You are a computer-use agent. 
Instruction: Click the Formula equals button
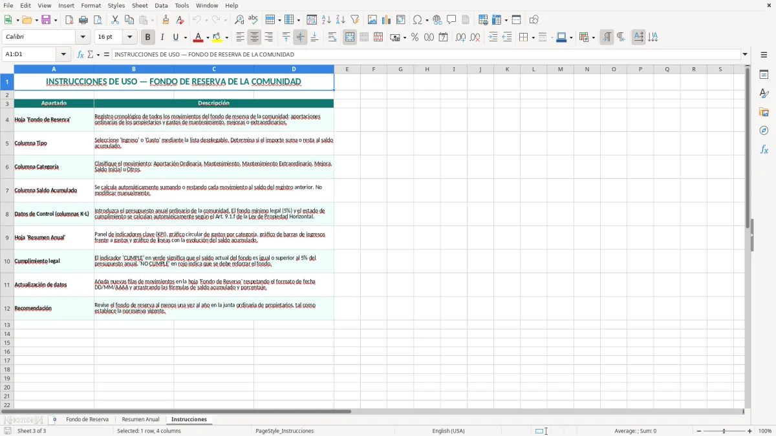coord(107,55)
